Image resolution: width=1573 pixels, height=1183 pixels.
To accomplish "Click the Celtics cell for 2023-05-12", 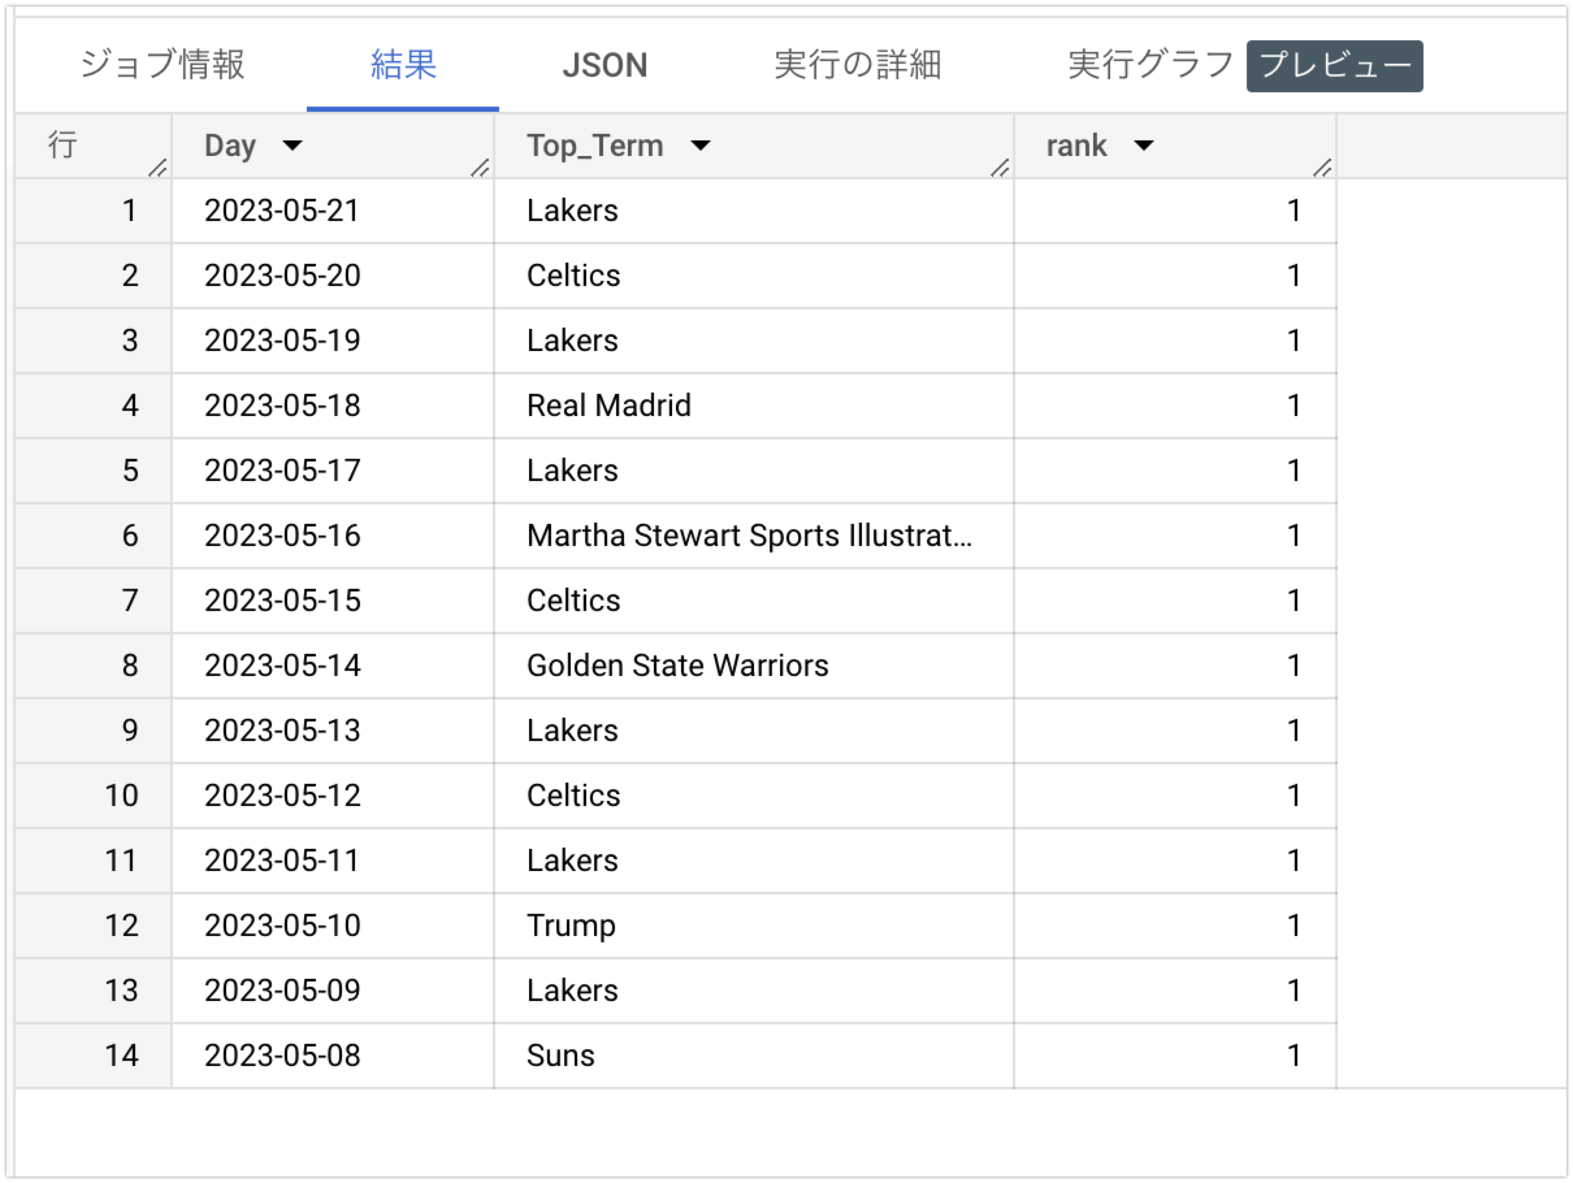I will (754, 796).
